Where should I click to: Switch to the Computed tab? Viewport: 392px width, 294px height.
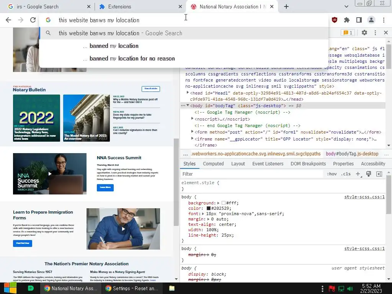pos(213,164)
